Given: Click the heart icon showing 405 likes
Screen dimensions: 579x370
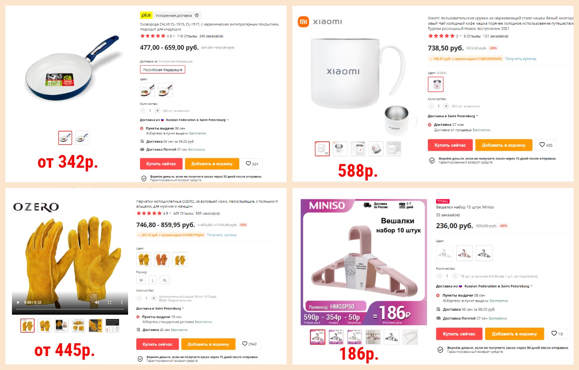Looking at the screenshot, I should coord(546,145).
